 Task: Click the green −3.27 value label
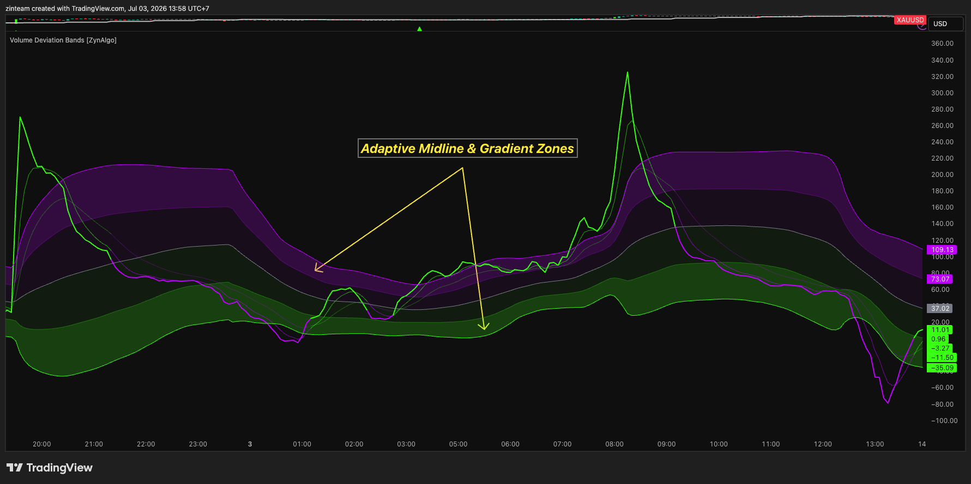click(940, 348)
